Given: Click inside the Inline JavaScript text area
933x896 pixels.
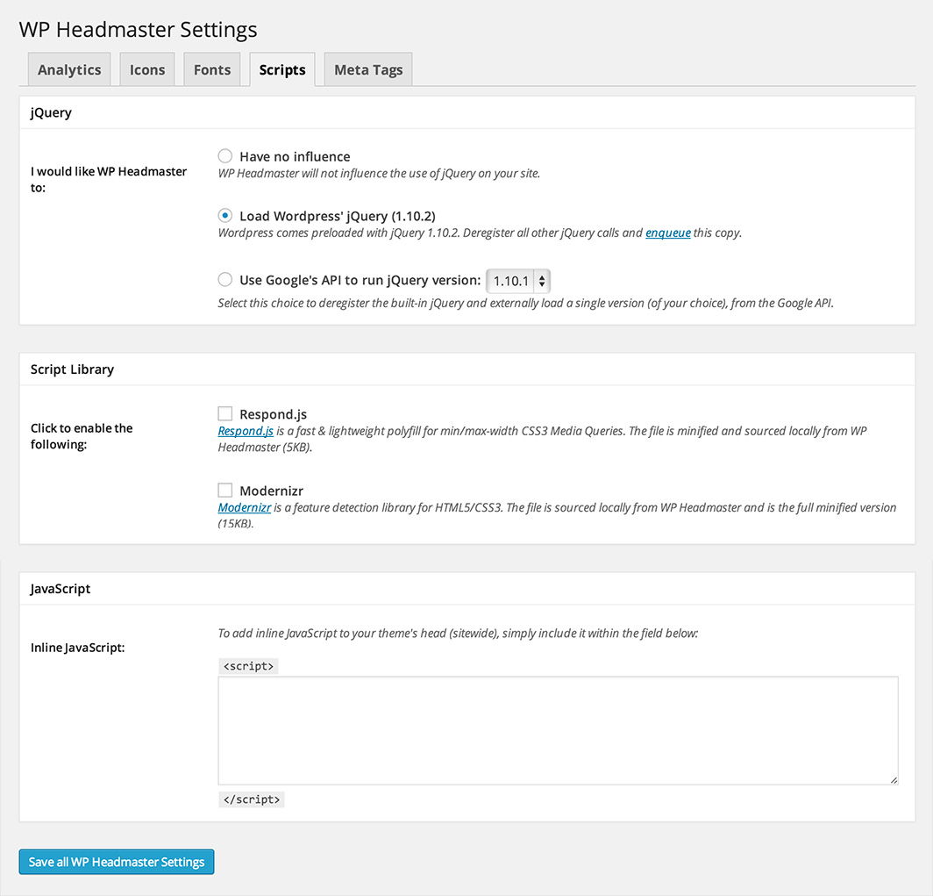Looking at the screenshot, I should tap(558, 730).
